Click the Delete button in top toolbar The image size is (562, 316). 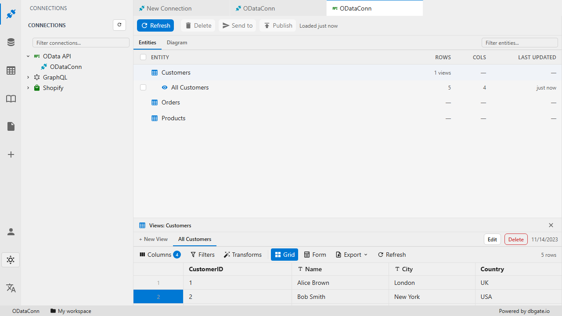coord(198,25)
